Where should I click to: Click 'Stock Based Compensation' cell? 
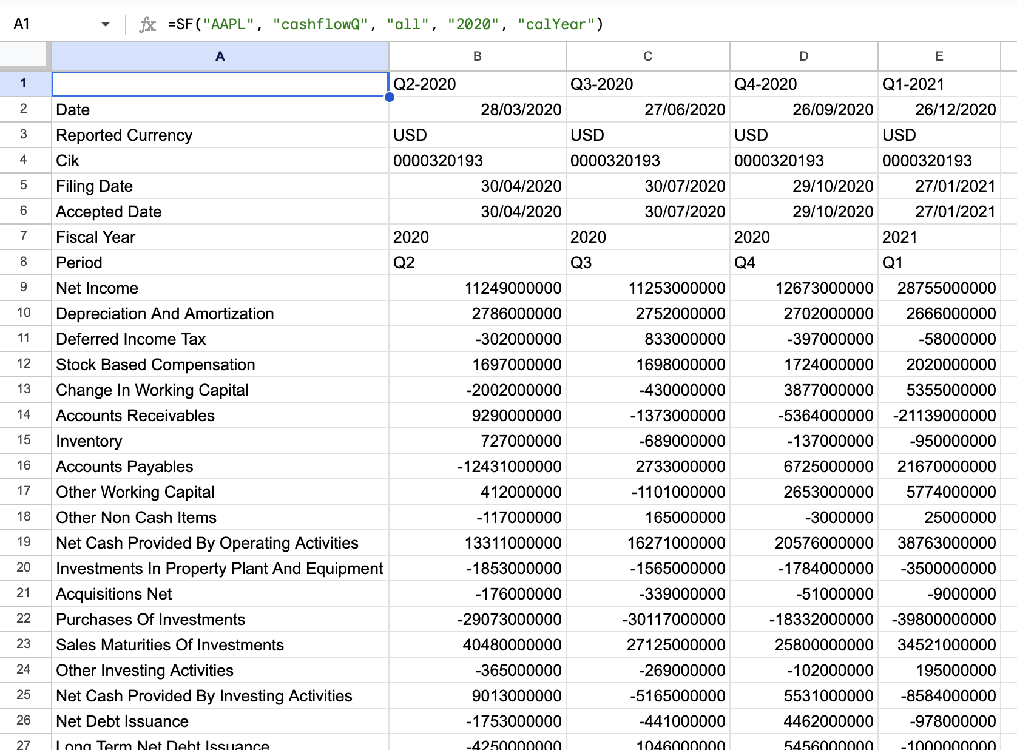pyautogui.click(x=220, y=365)
